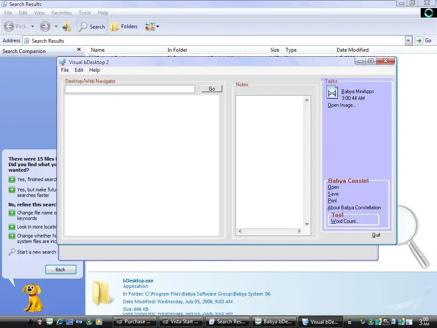
Task: Open Edit menu in Visual bDesktop 2
Action: click(x=79, y=70)
